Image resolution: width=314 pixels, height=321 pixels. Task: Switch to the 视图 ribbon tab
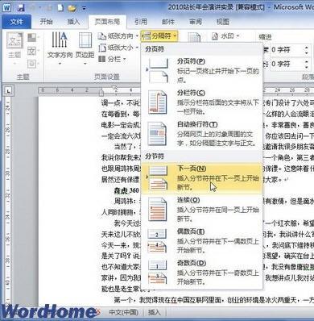point(223,22)
